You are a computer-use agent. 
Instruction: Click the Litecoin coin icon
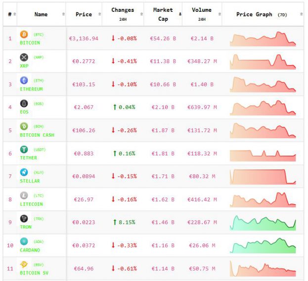(x=24, y=195)
